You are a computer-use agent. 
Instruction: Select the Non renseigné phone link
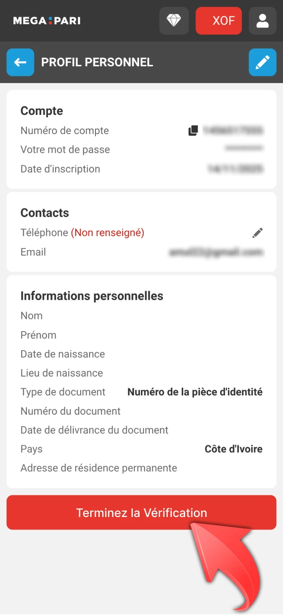click(107, 233)
